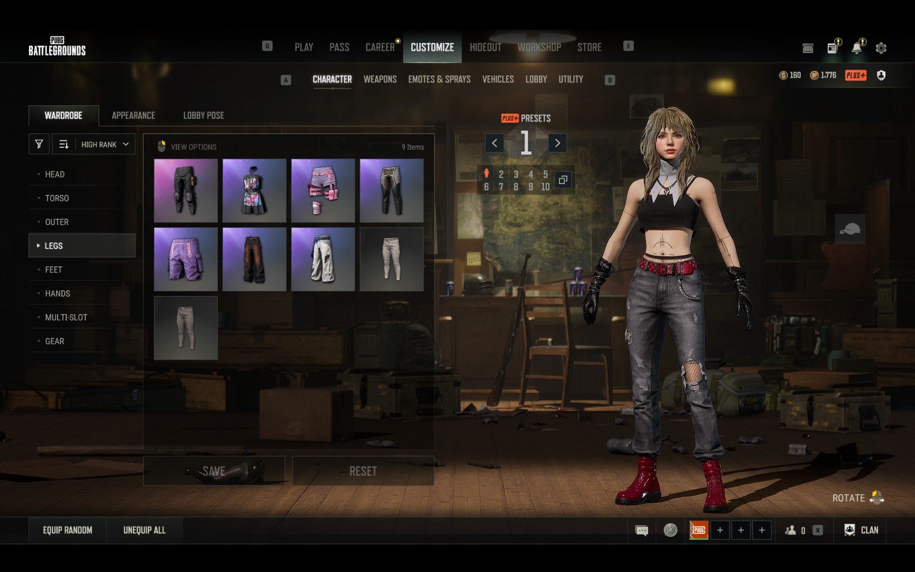The image size is (915, 572).
Task: Toggle the cap visibility icon beside character
Action: click(850, 229)
